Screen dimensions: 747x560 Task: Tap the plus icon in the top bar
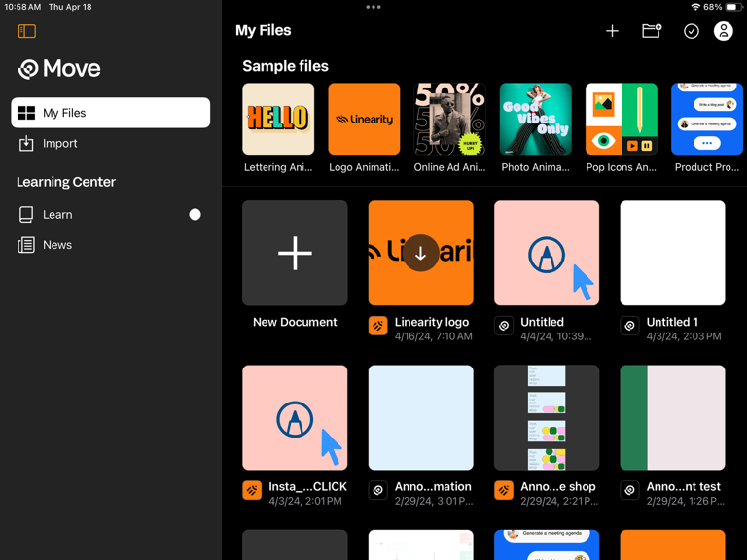tap(612, 31)
